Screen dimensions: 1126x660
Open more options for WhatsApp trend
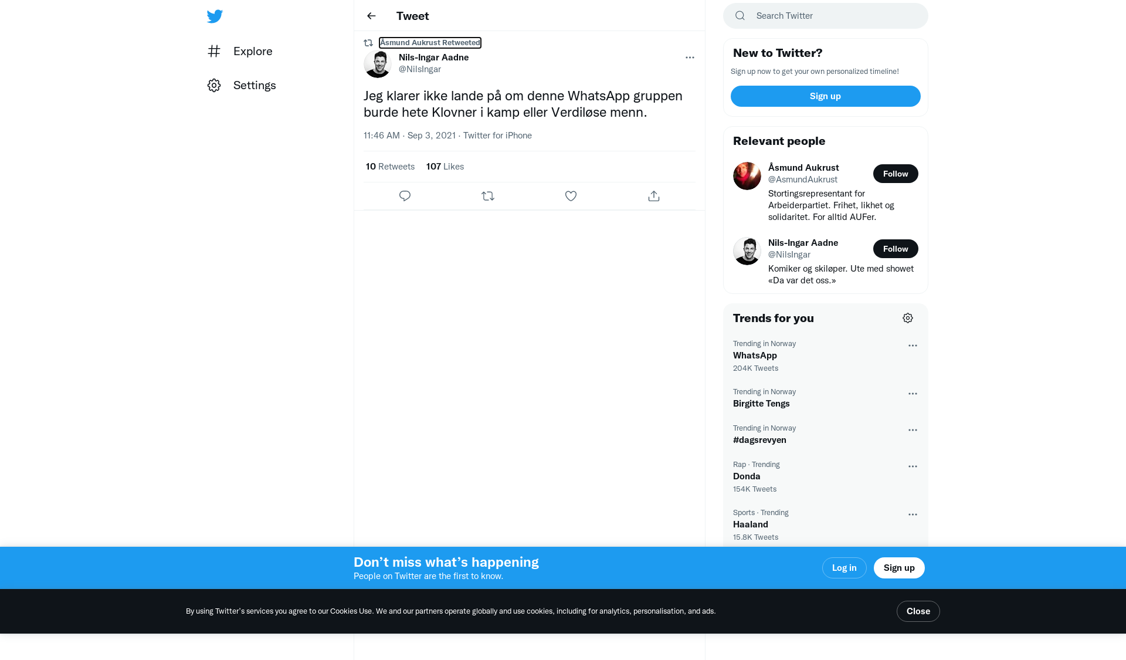tap(913, 346)
